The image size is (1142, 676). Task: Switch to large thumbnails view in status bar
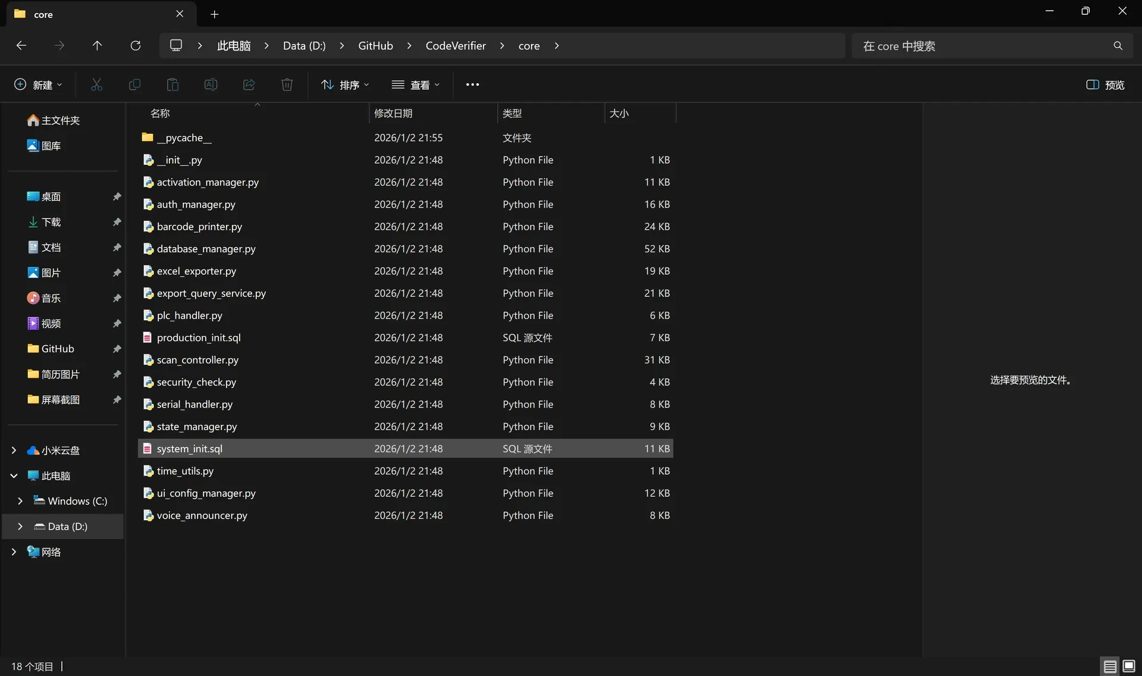coord(1128,666)
